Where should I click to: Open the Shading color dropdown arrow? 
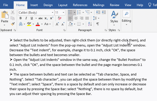click(74, 24)
